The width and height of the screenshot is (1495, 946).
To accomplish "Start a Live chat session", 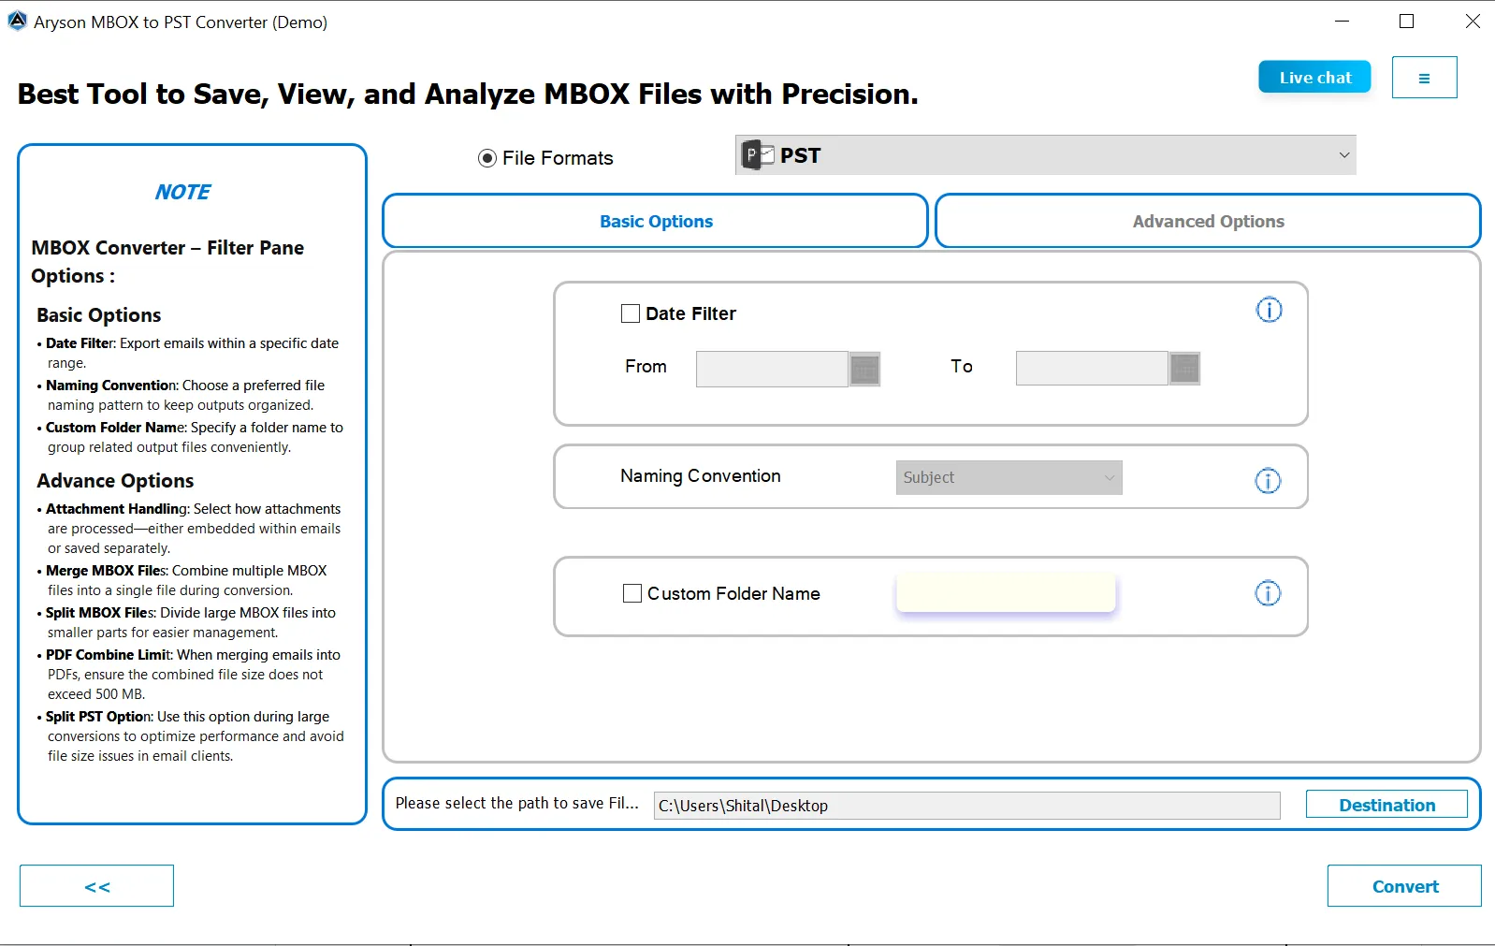I will (1314, 78).
